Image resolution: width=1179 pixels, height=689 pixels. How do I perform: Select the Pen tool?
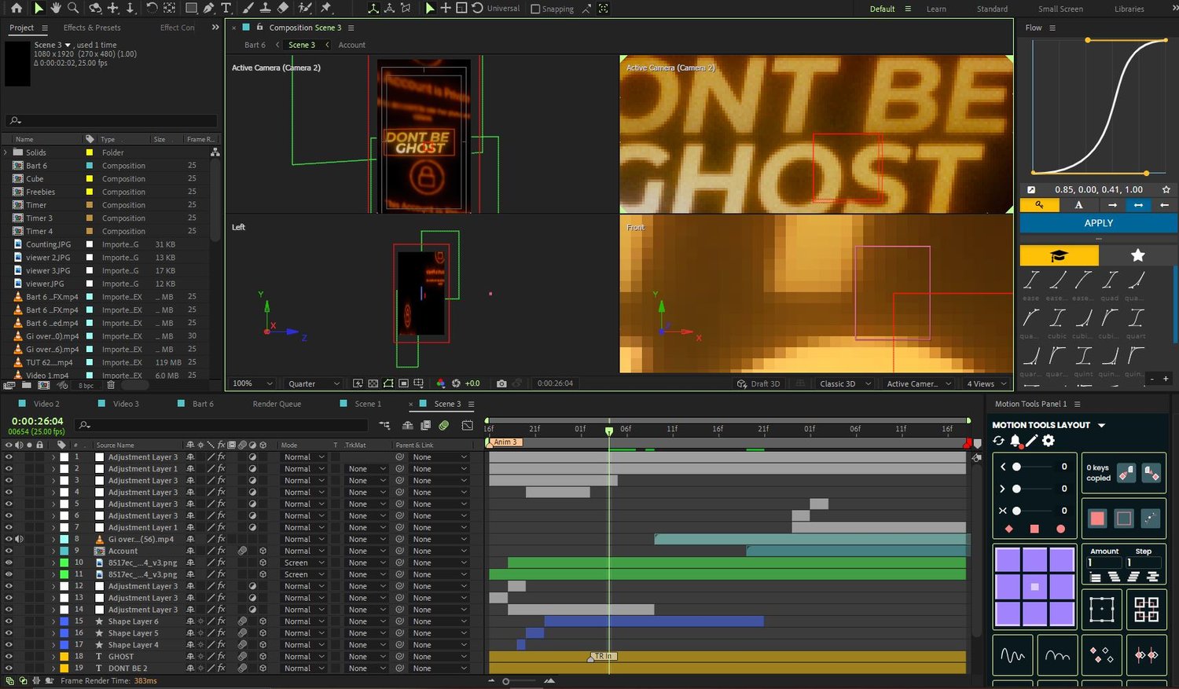click(x=208, y=8)
